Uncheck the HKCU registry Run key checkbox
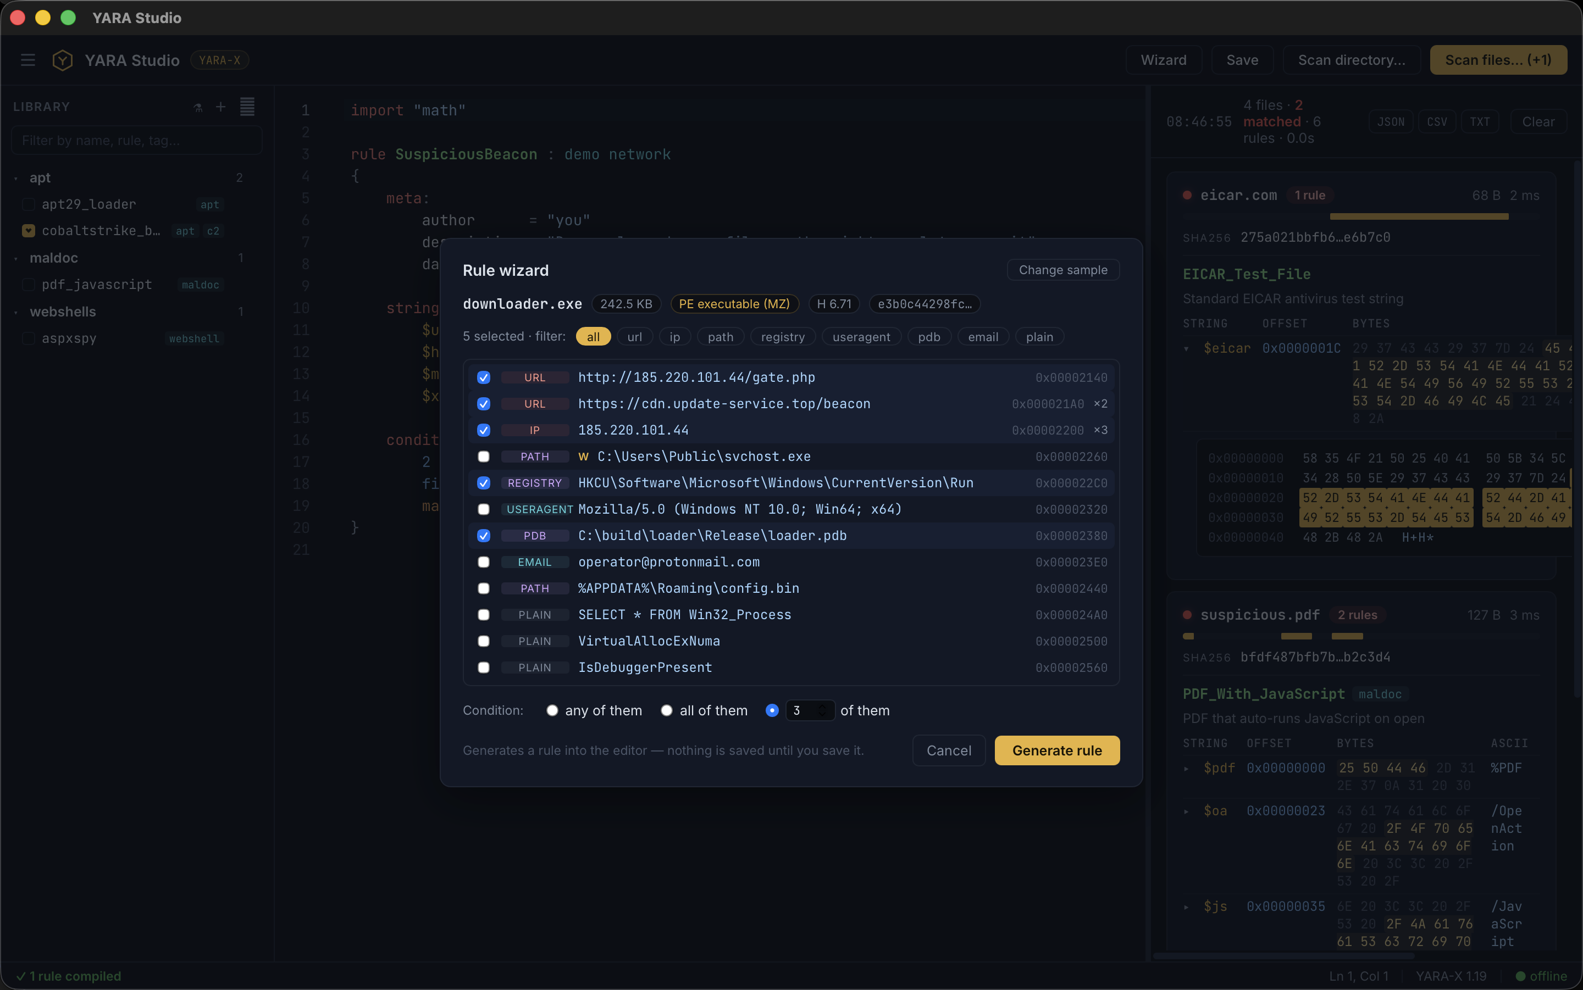 coord(483,483)
